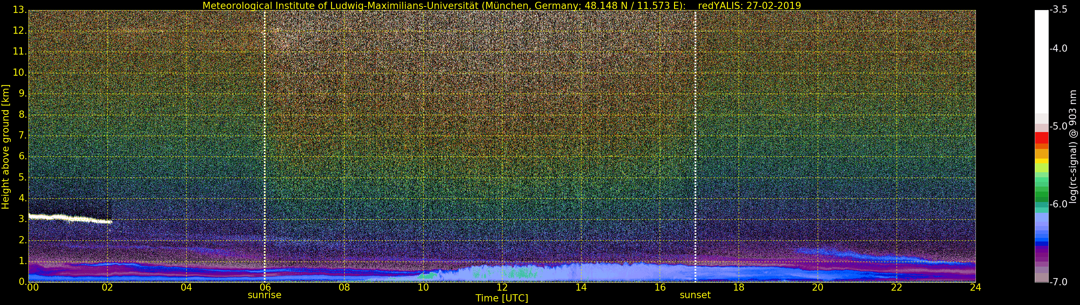Click the '-5.0' colorbar label

click(x=1058, y=126)
